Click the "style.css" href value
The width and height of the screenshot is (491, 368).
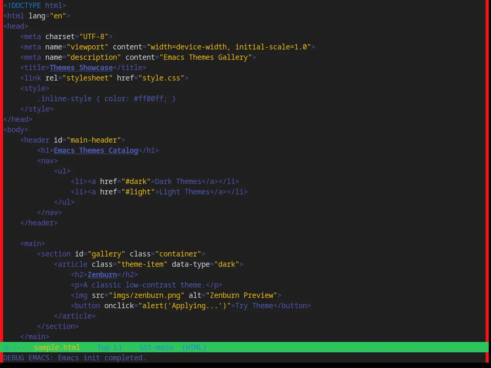pyautogui.click(x=161, y=78)
